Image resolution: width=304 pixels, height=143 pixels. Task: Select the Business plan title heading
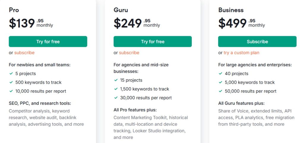[231, 10]
